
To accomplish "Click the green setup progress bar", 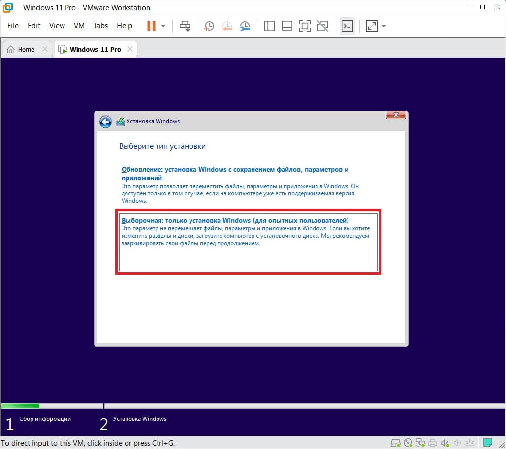I will pyautogui.click(x=20, y=406).
